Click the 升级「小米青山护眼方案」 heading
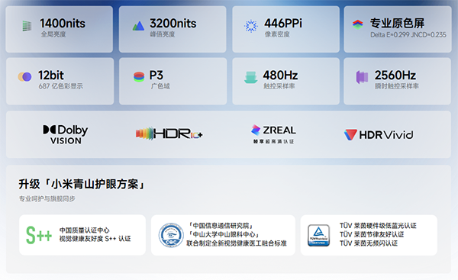 (82, 184)
